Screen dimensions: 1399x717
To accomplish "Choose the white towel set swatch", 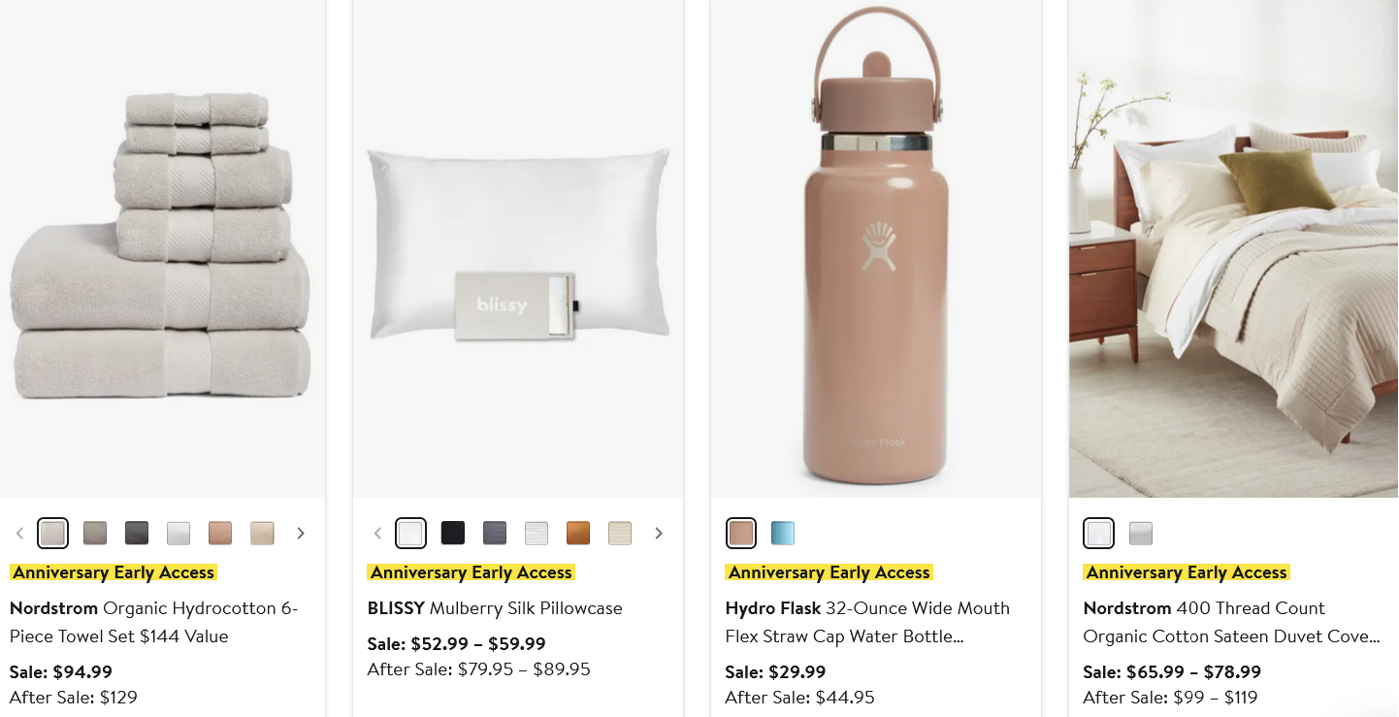I will pyautogui.click(x=179, y=533).
